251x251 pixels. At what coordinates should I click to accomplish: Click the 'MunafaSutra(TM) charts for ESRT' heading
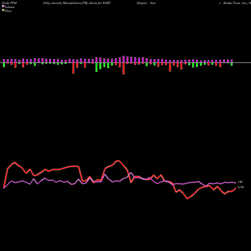pyautogui.click(x=87, y=3)
